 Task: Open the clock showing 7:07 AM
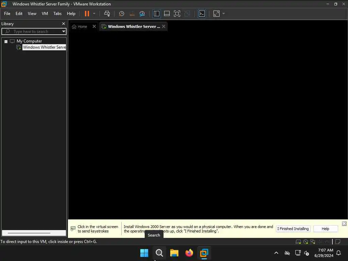[x=324, y=253]
